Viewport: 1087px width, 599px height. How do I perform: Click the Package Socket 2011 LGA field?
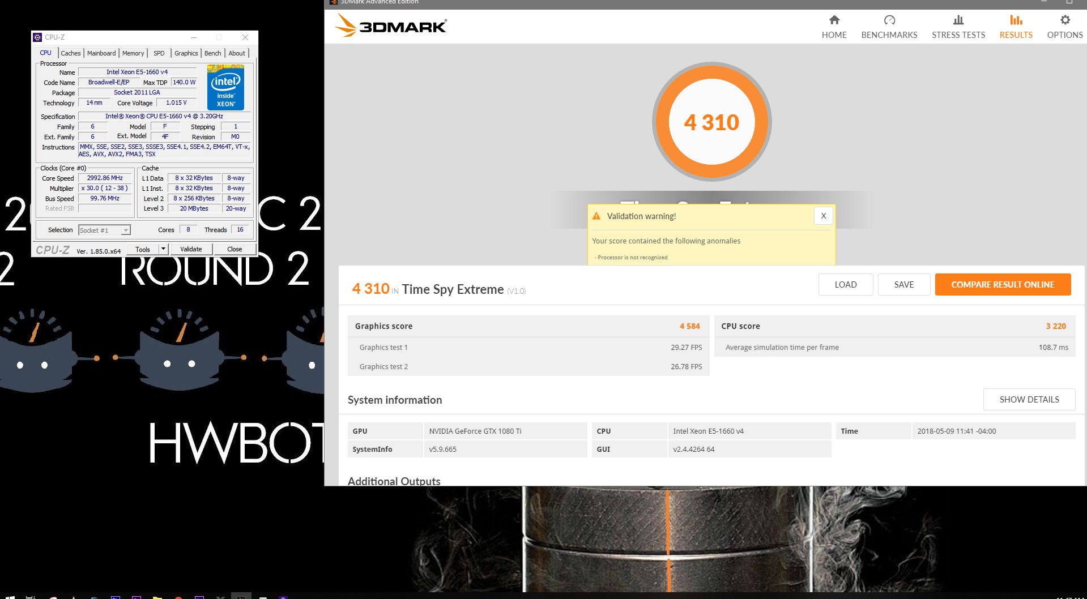[137, 92]
